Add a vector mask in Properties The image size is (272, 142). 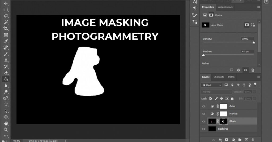click(253, 25)
